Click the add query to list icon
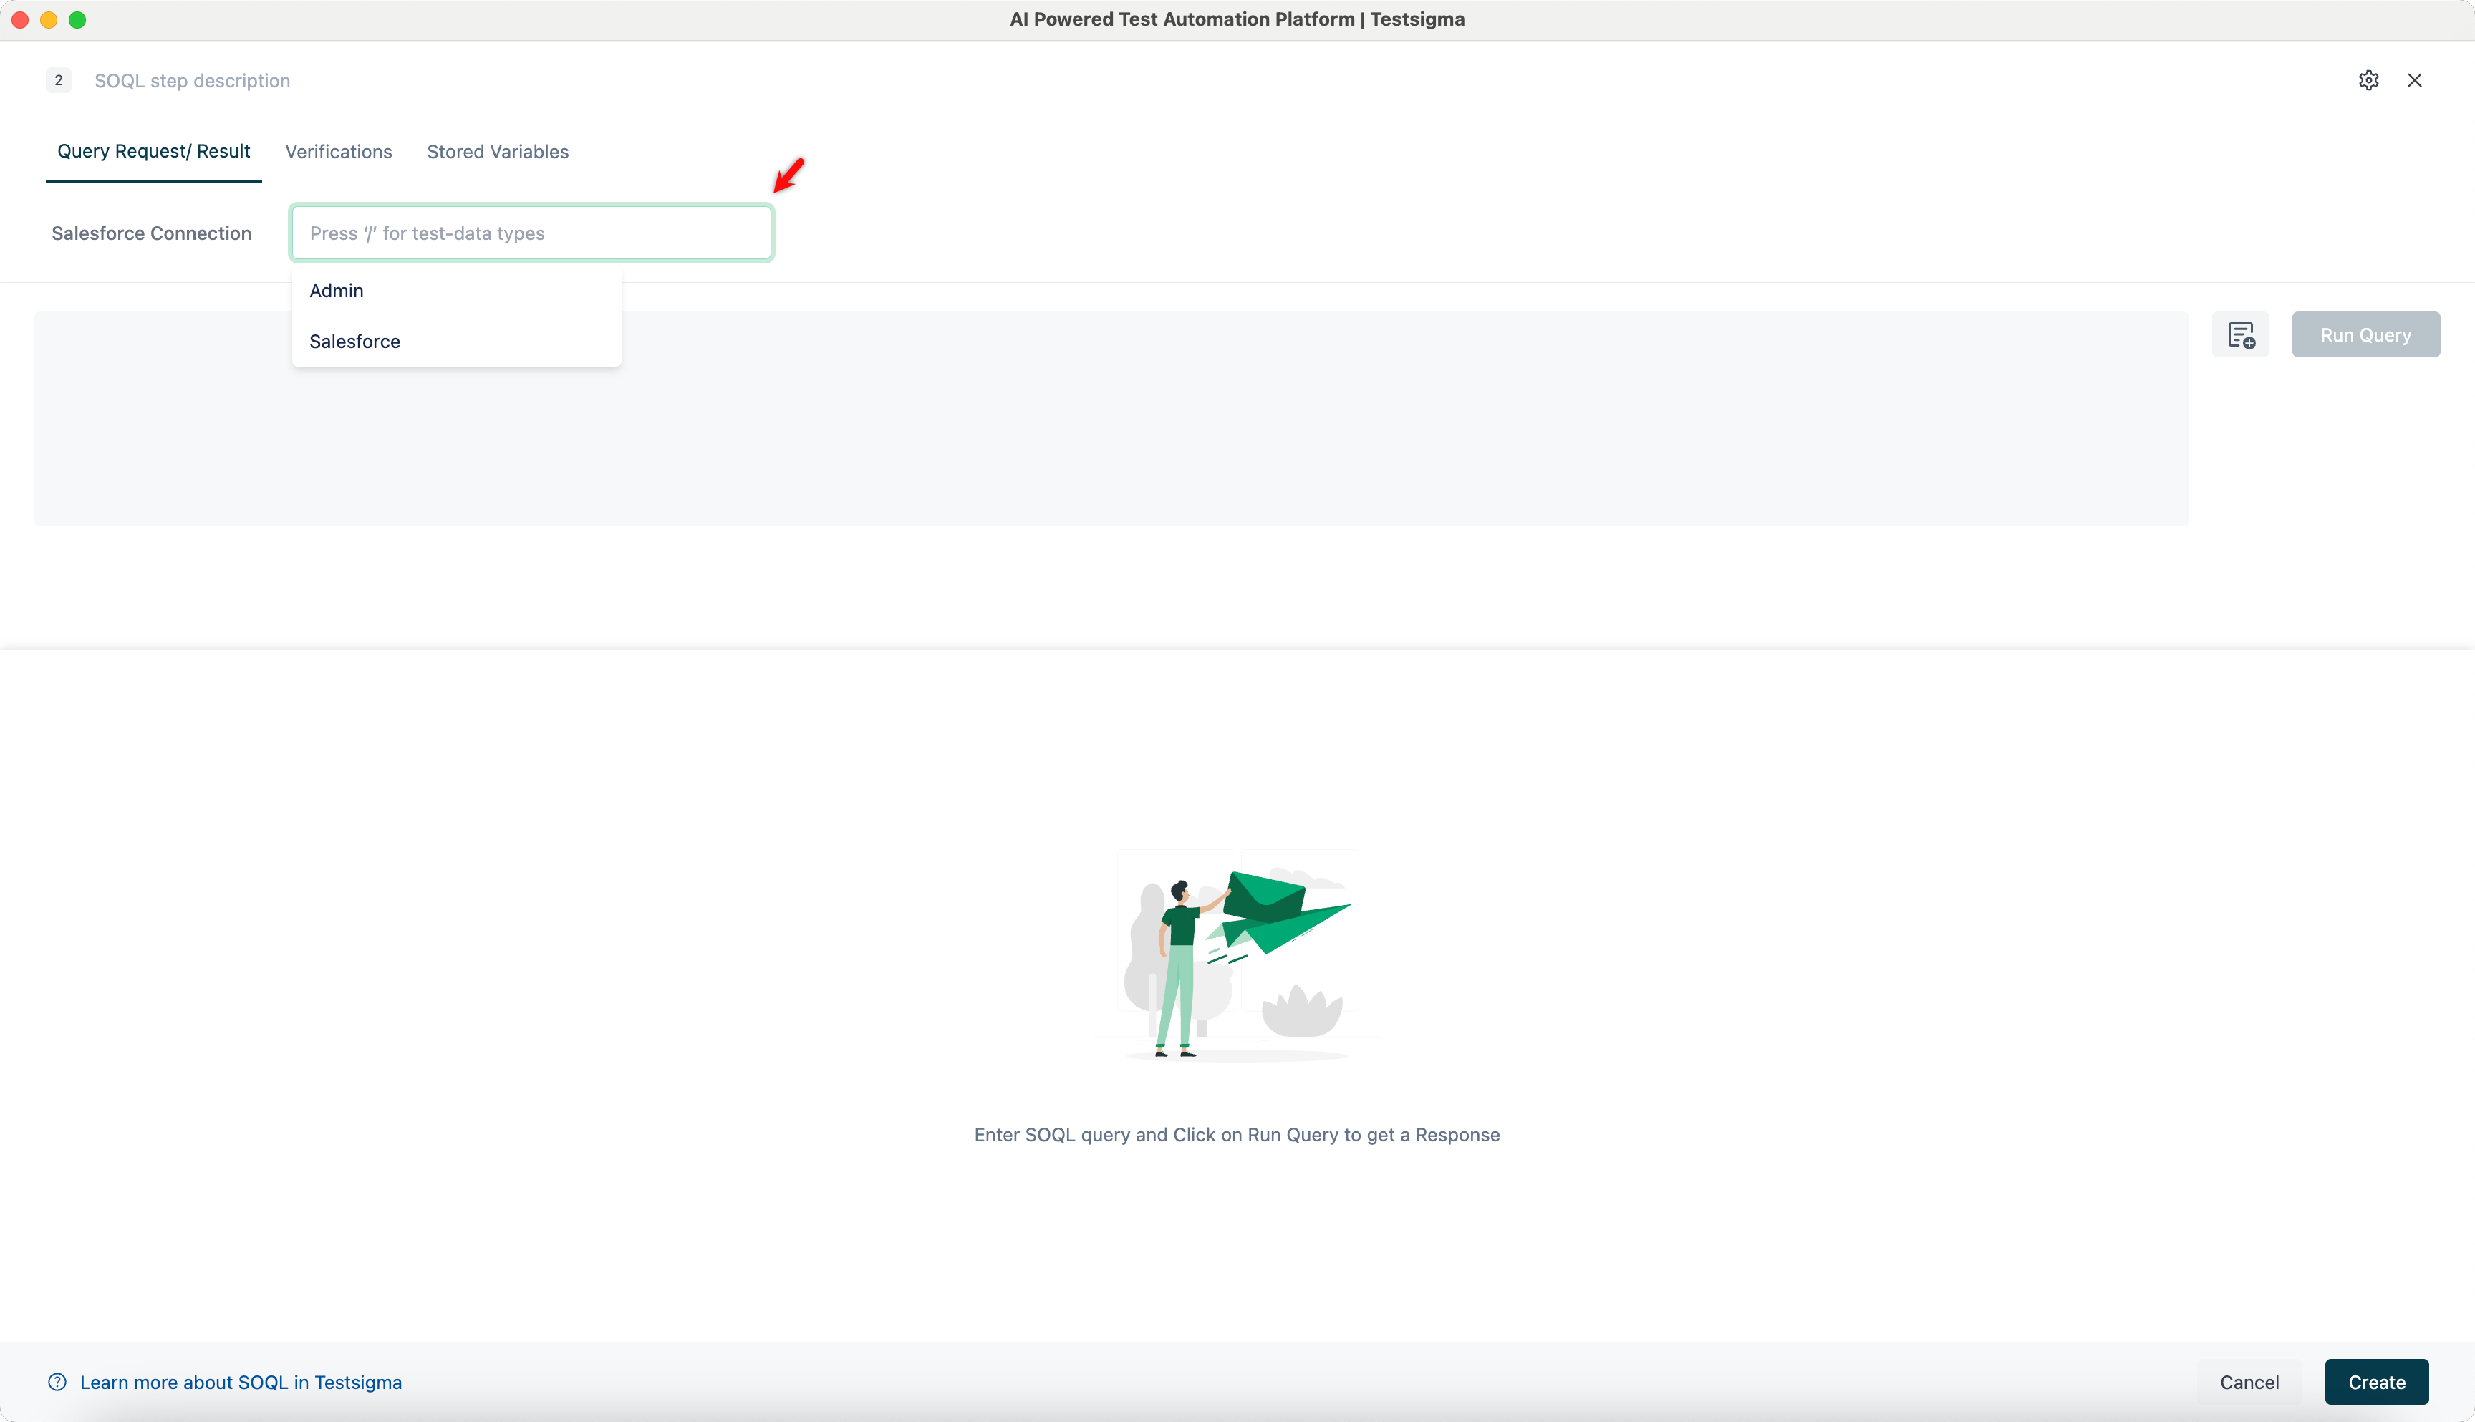The image size is (2475, 1422). point(2241,334)
